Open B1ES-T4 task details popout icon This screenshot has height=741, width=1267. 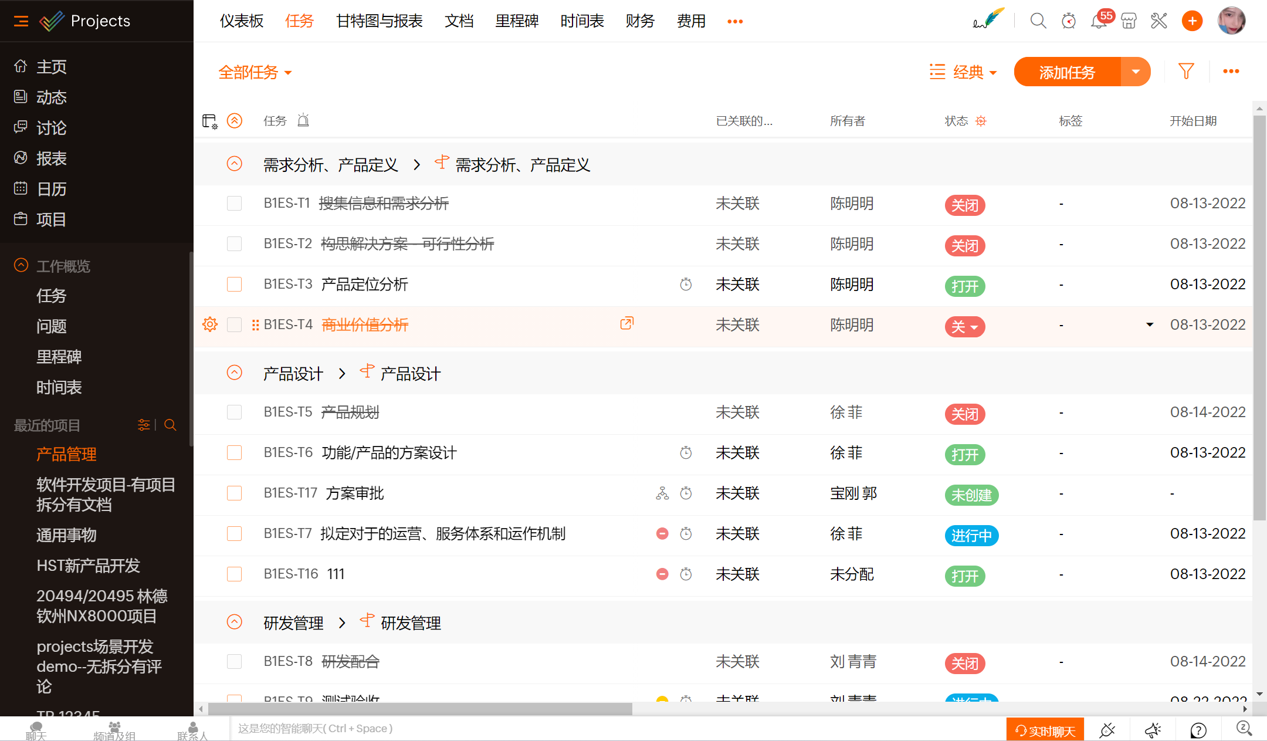[x=626, y=323]
